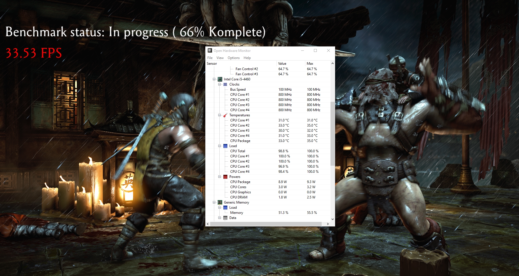The height and width of the screenshot is (276, 519).
Task: Select CPU Core #4 under Load
Action: (268, 172)
